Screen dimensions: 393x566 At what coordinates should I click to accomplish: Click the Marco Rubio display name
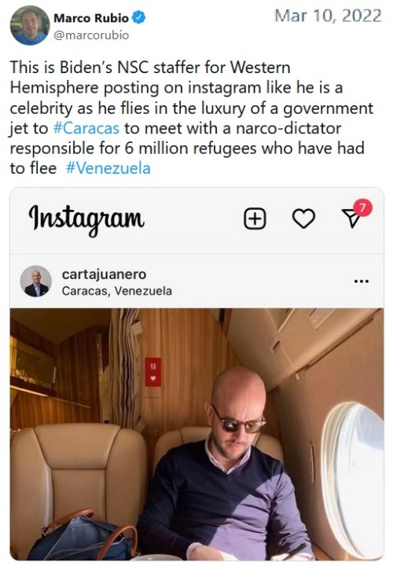click(91, 17)
